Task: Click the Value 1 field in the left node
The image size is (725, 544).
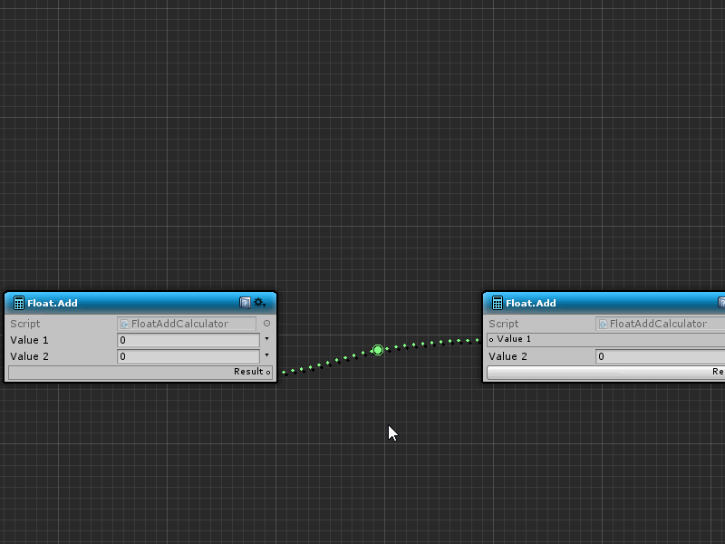Action: [x=188, y=340]
